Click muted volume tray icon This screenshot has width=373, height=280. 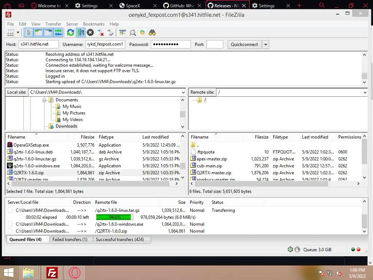338,273
